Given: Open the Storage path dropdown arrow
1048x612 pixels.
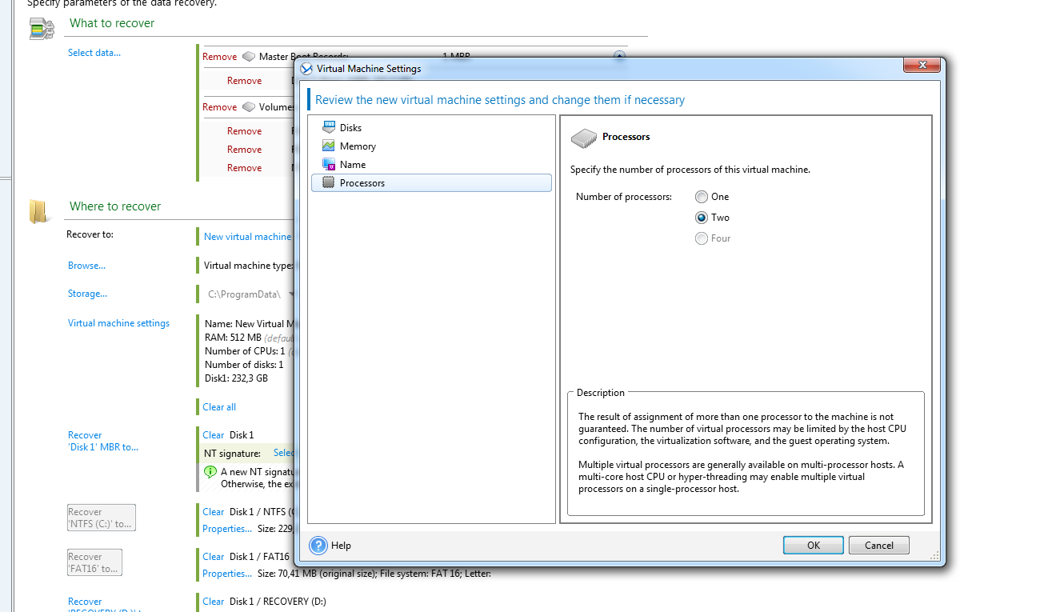Looking at the screenshot, I should (x=291, y=294).
